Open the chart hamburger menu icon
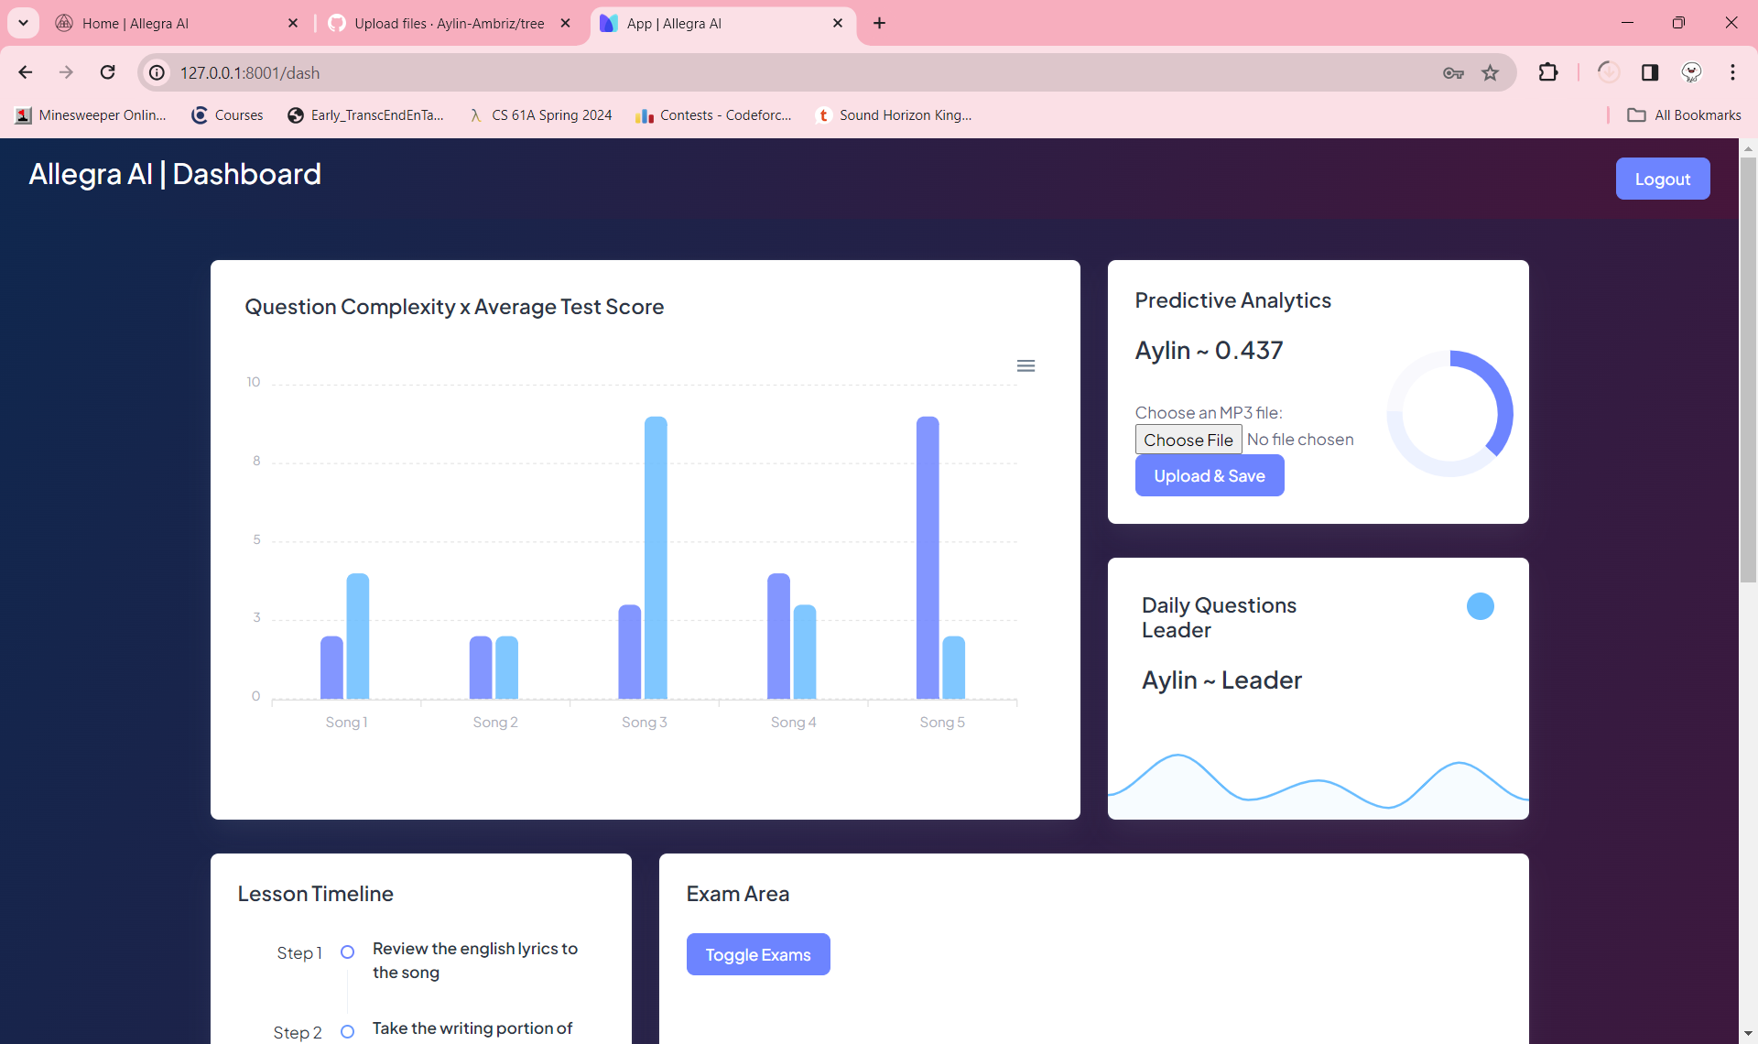 [x=1025, y=366]
